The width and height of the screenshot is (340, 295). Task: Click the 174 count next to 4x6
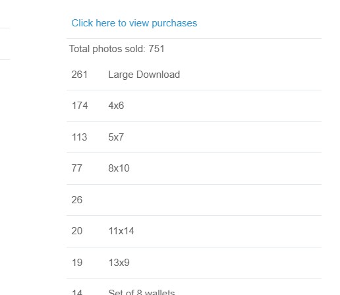pyautogui.click(x=80, y=106)
